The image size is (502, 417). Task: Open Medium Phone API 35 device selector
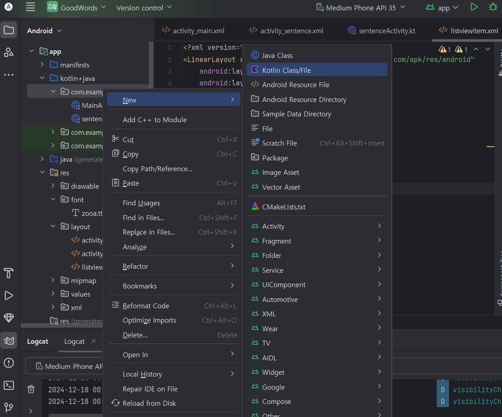(x=361, y=7)
